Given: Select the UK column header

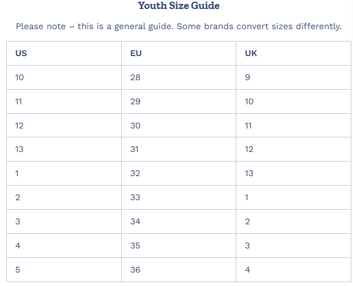Looking at the screenshot, I should click(294, 53).
